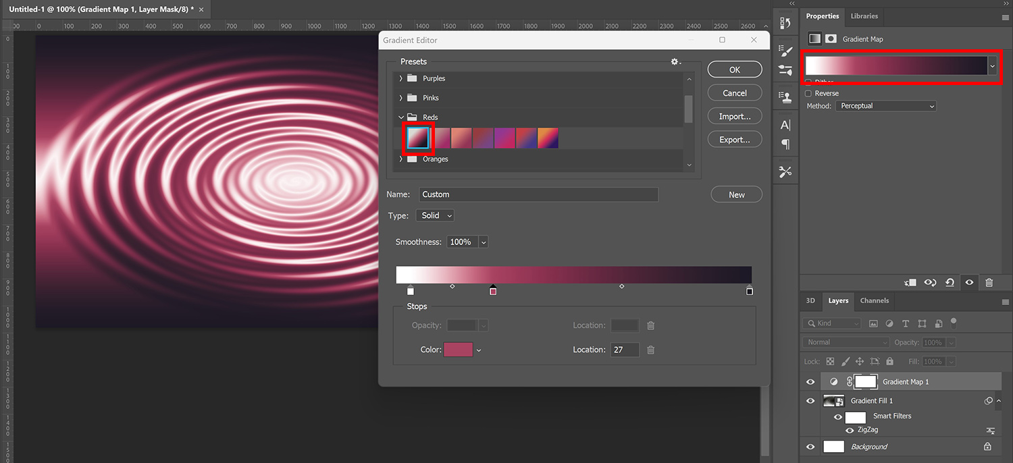Click the trash icon in Properties panel
The width and height of the screenshot is (1013, 463).
(989, 283)
